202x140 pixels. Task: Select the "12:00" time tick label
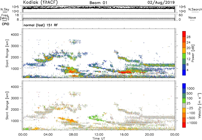(x=99, y=135)
